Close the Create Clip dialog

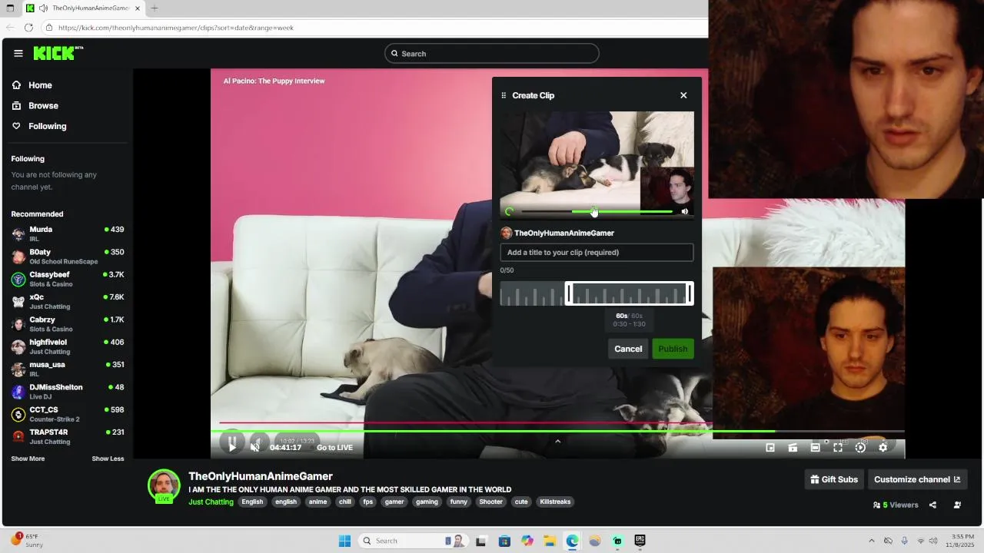point(683,95)
